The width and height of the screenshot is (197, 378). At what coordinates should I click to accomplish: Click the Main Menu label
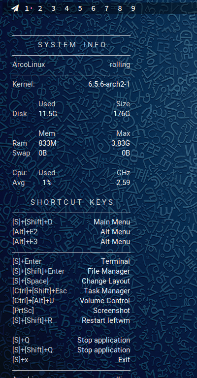click(112, 222)
